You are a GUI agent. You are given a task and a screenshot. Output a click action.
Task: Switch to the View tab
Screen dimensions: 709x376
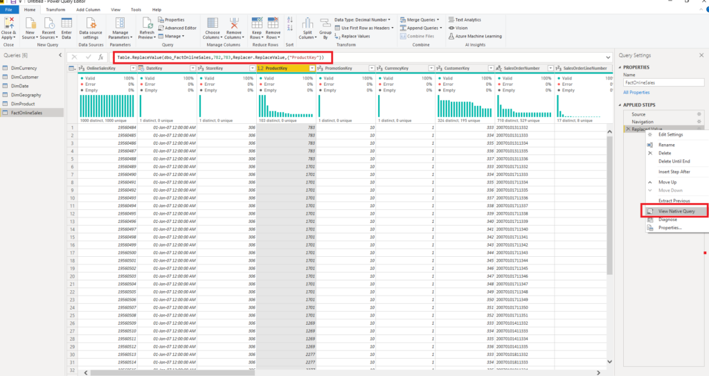tap(116, 10)
